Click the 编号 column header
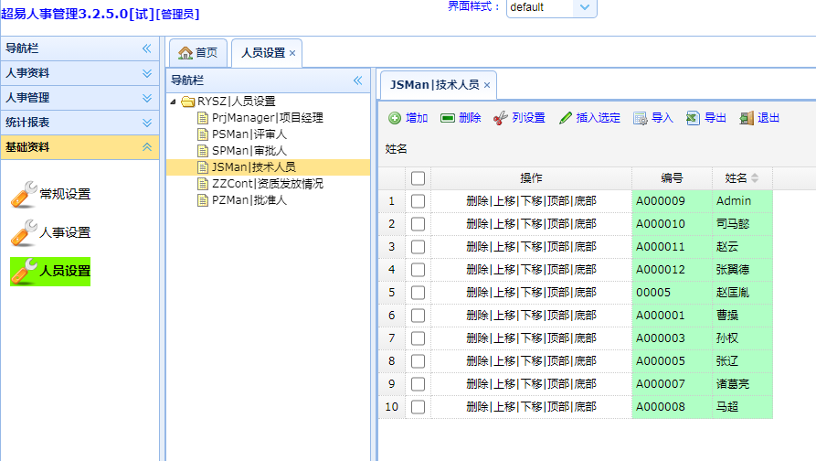 tap(672, 178)
